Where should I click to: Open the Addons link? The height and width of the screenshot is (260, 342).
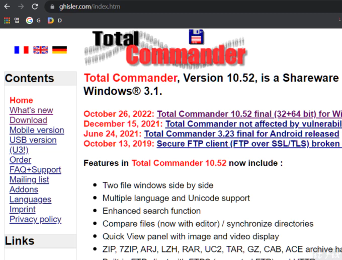point(24,189)
